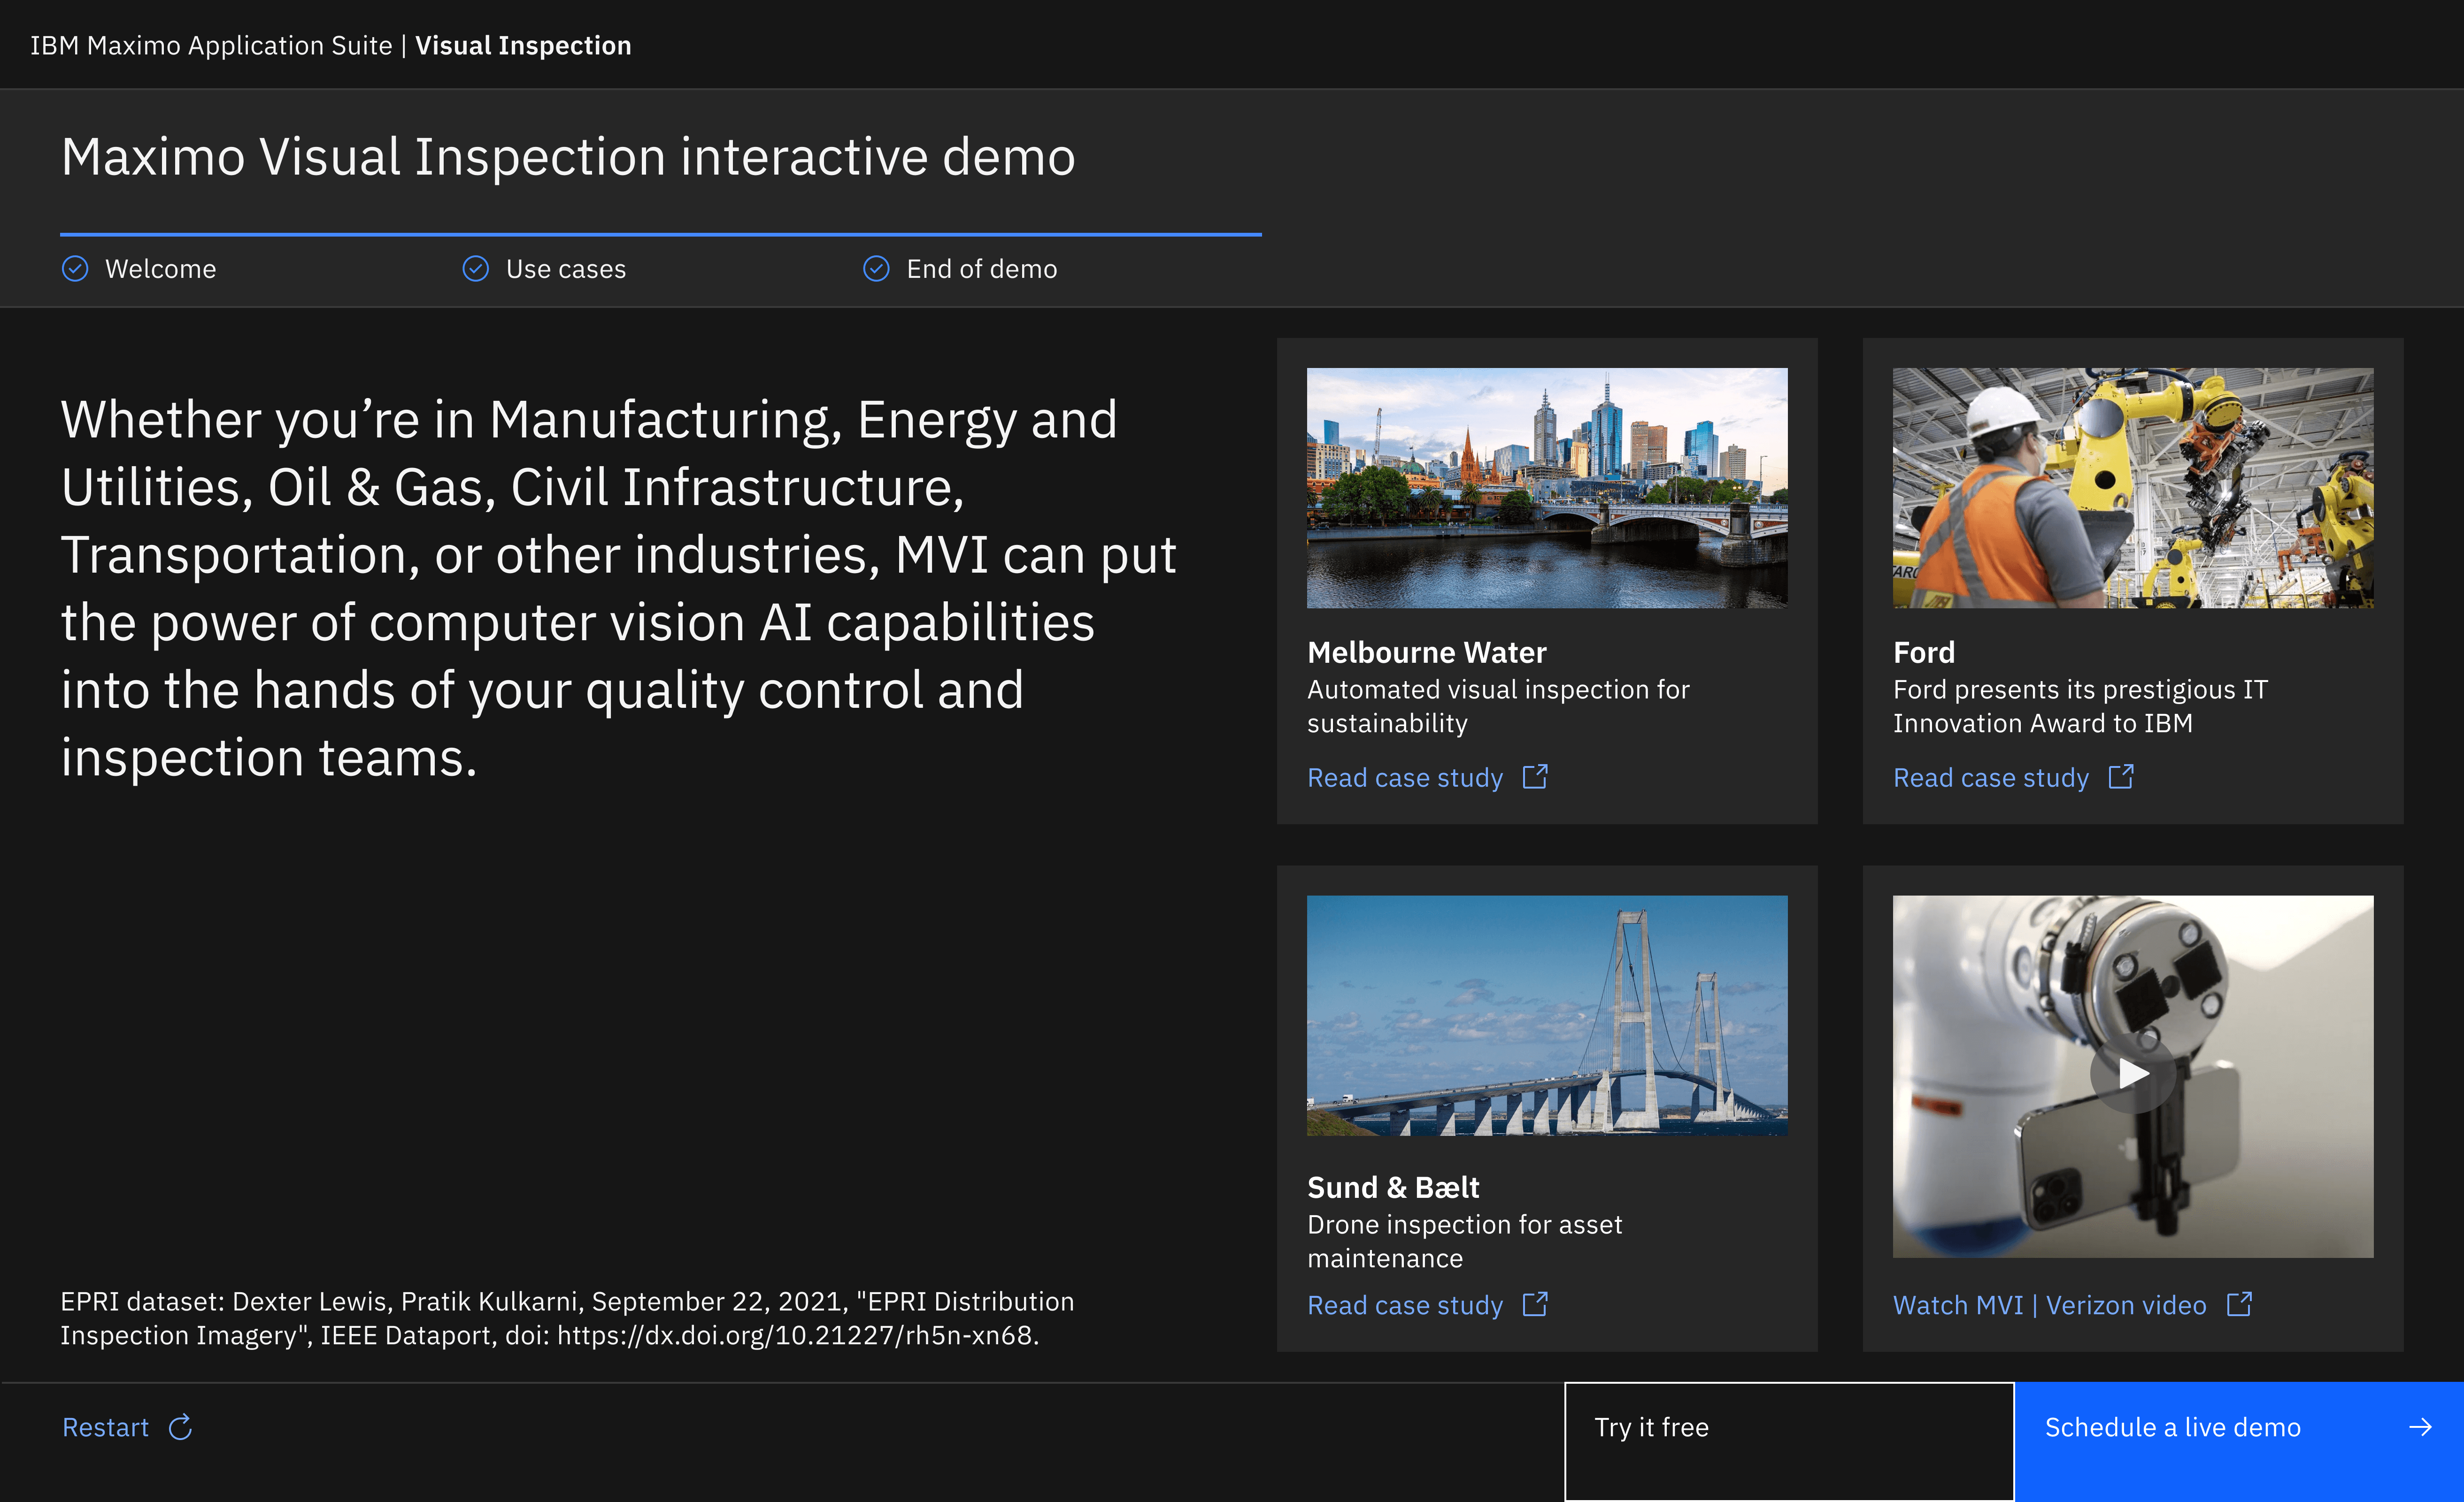
Task: Go to the Welcome step
Action: pos(160,269)
